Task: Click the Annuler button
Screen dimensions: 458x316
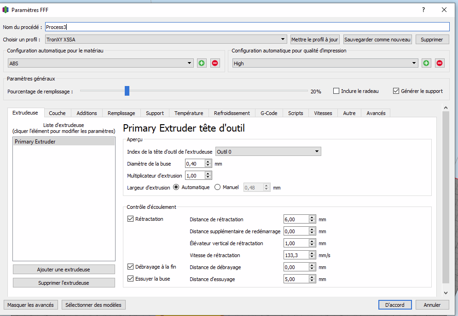Action: [x=432, y=305]
